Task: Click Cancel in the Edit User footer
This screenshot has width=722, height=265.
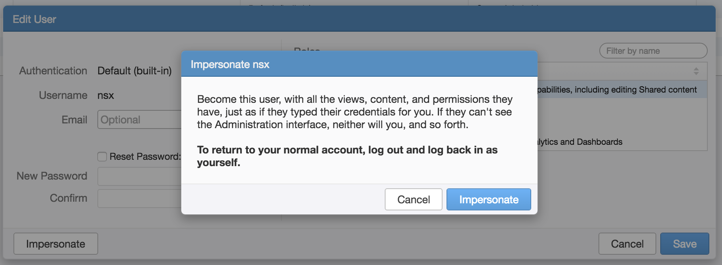Action: 627,244
